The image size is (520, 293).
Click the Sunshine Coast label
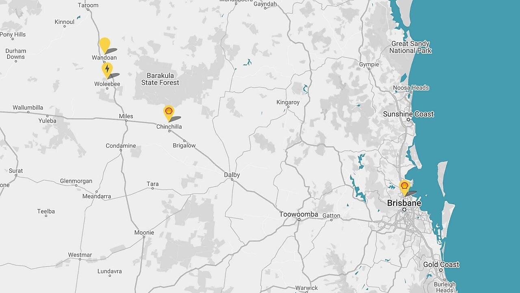(x=407, y=114)
